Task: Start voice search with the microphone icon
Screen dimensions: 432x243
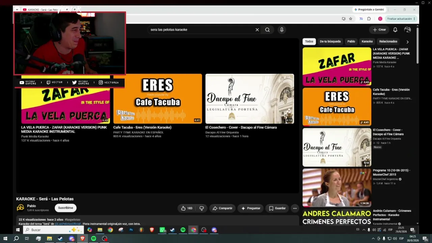Action: tap(282, 30)
